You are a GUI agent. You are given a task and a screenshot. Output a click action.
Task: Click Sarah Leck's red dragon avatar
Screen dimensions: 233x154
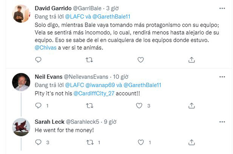click(21, 127)
